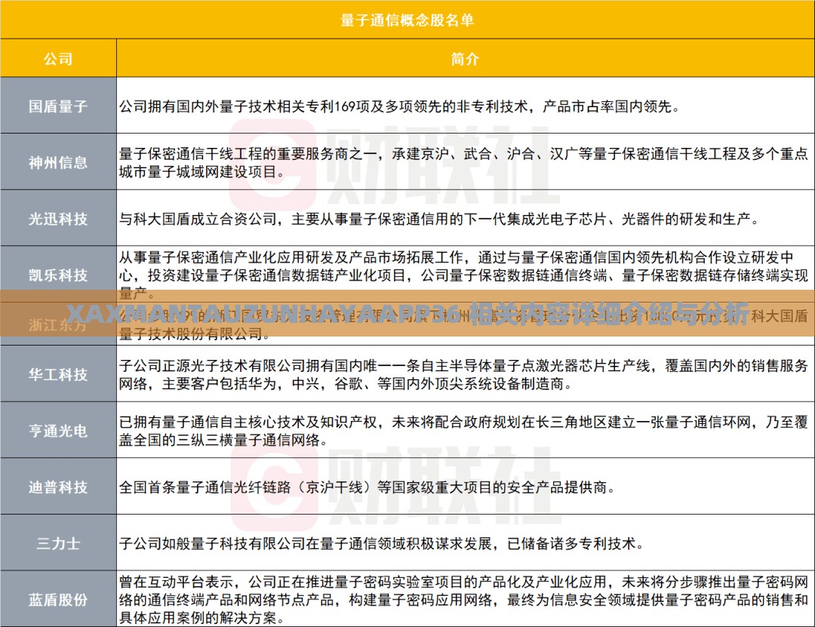Select the 三力士 company cell
The width and height of the screenshot is (815, 627).
click(x=58, y=543)
